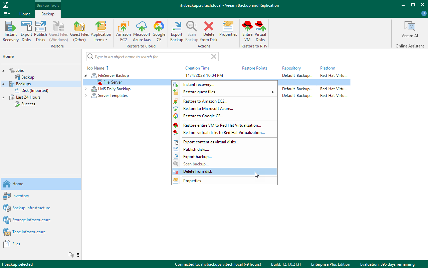
Task: Choose Properties in the context menu
Action: coord(224,181)
